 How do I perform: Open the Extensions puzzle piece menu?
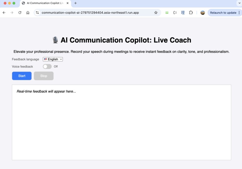(191, 13)
